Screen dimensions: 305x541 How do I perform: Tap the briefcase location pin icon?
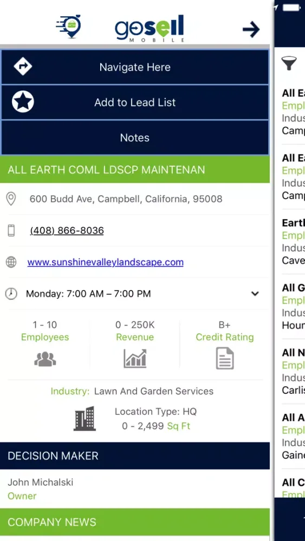pyautogui.click(x=69, y=27)
